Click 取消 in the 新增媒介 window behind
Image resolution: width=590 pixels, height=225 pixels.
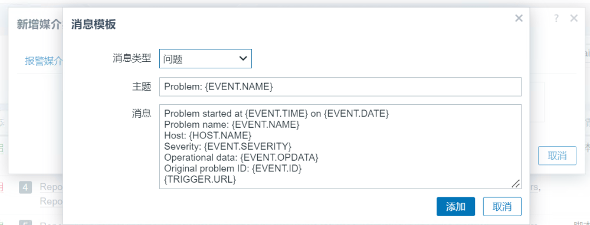click(557, 155)
